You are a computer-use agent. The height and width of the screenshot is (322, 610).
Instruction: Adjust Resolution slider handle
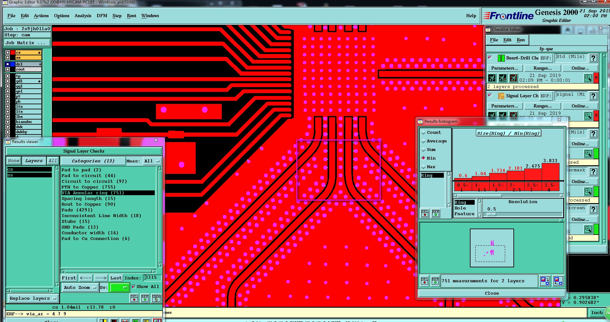[491, 215]
